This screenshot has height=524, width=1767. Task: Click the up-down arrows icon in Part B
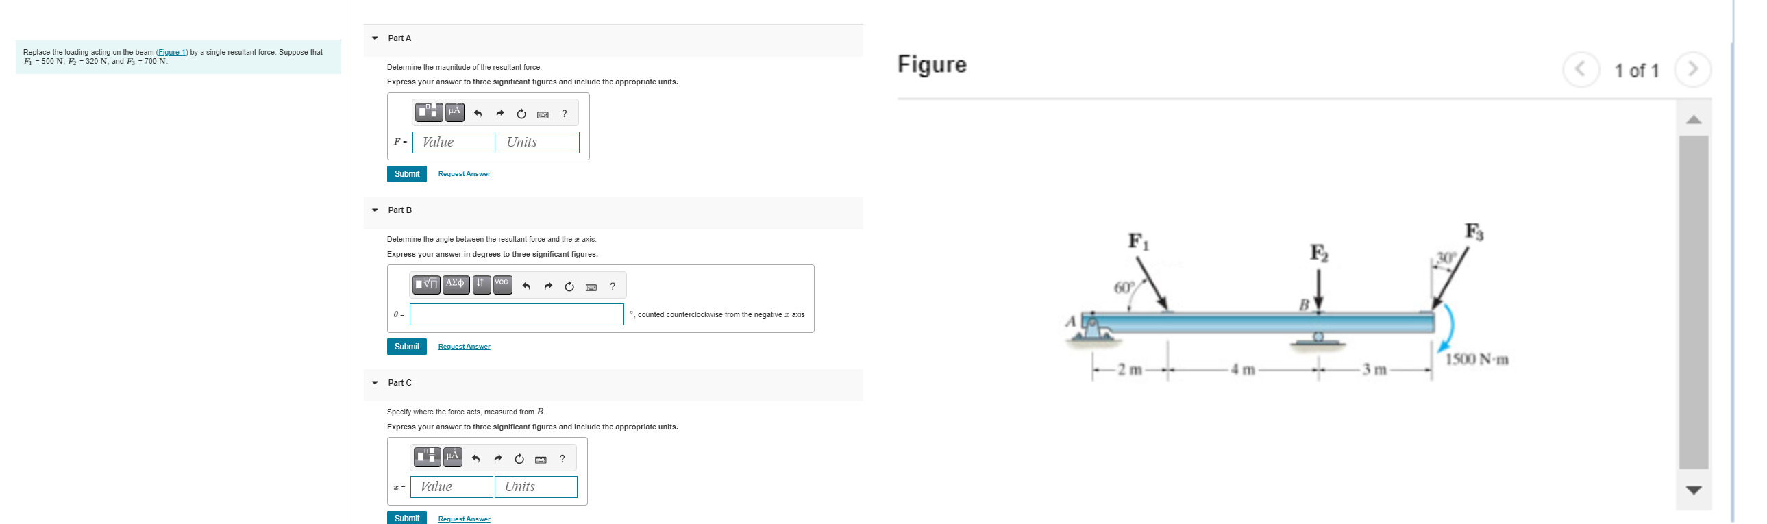click(x=482, y=284)
